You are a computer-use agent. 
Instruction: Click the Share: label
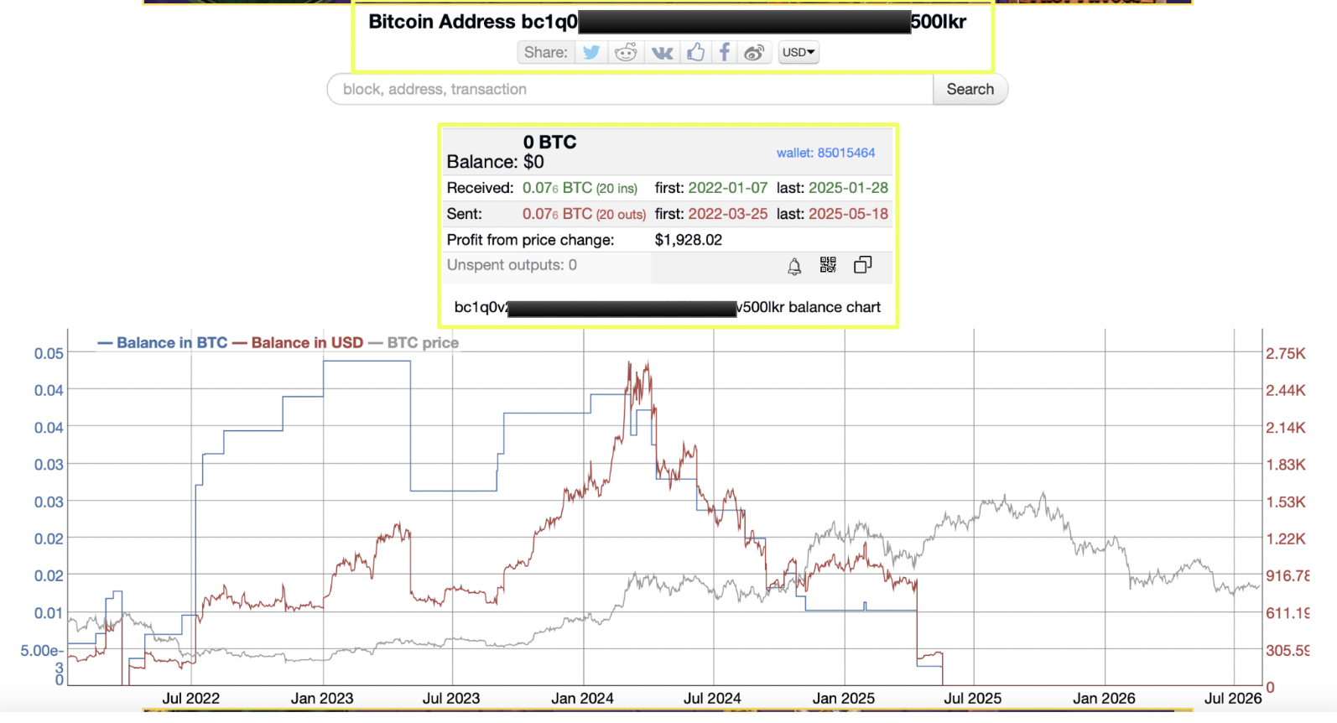545,52
